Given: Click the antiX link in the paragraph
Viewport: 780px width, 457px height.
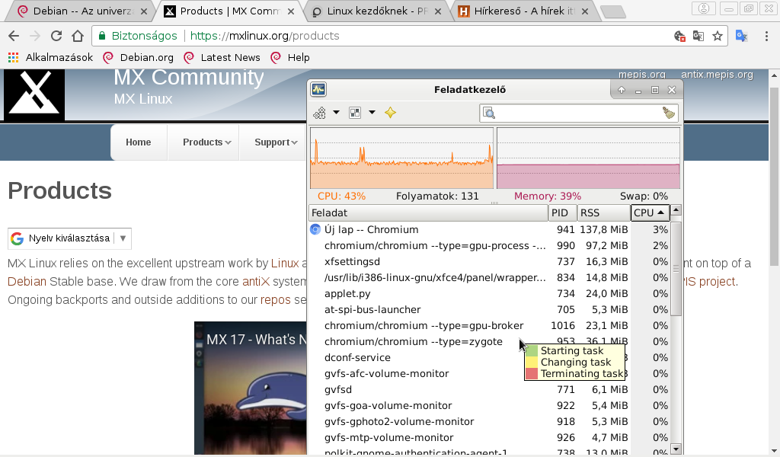Looking at the screenshot, I should tap(256, 282).
